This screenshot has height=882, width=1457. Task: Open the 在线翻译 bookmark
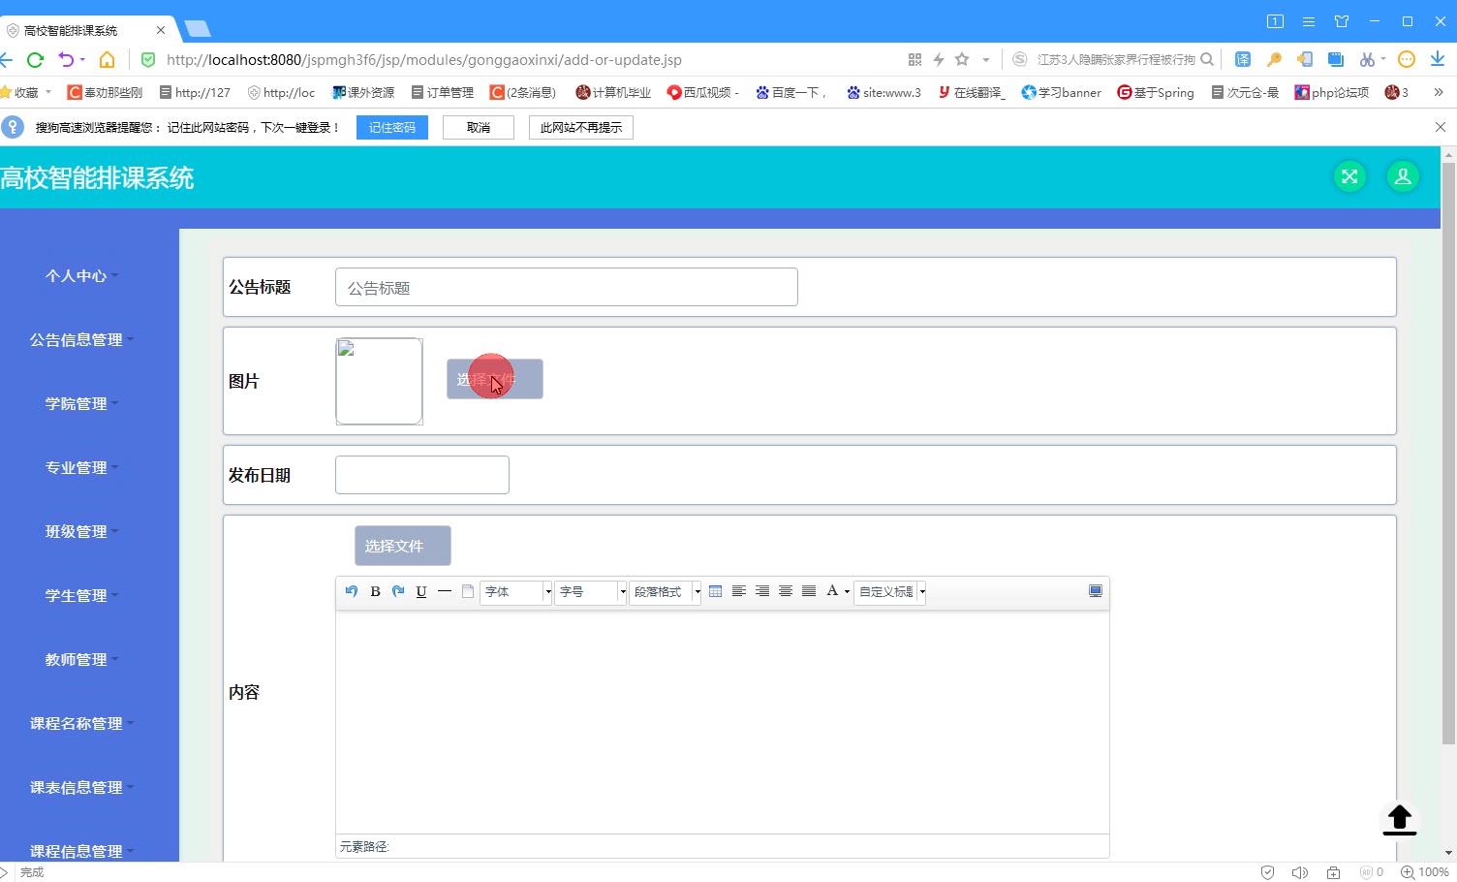tap(972, 93)
